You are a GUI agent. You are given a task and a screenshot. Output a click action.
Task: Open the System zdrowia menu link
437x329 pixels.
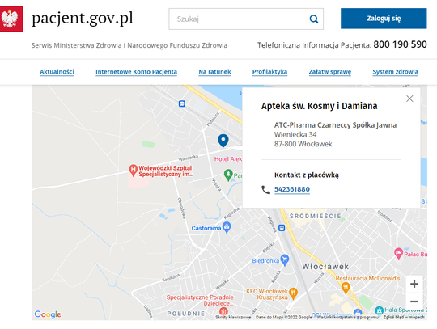395,72
